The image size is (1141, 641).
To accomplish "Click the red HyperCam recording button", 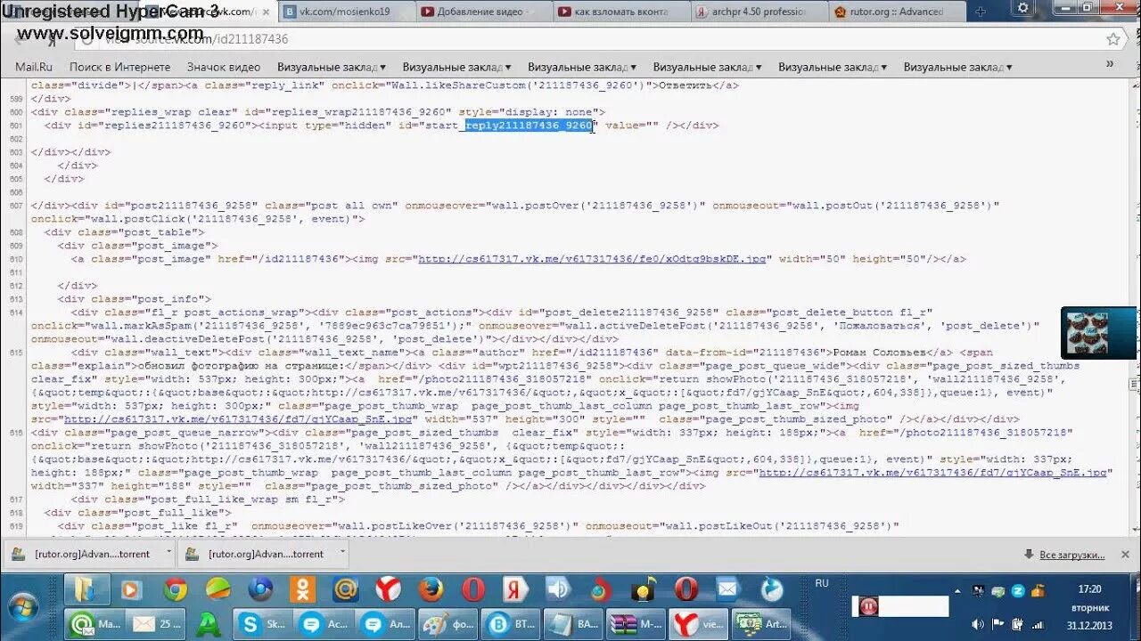I will [868, 606].
